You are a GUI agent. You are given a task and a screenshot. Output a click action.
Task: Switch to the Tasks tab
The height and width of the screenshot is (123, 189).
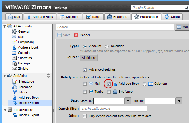[x=93, y=17]
